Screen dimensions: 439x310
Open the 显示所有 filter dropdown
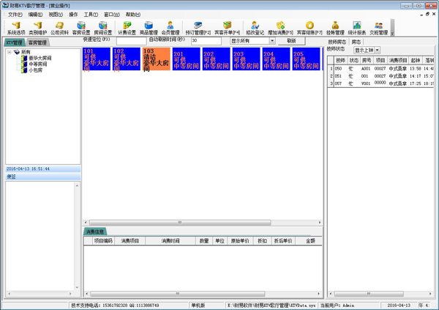(x=272, y=41)
